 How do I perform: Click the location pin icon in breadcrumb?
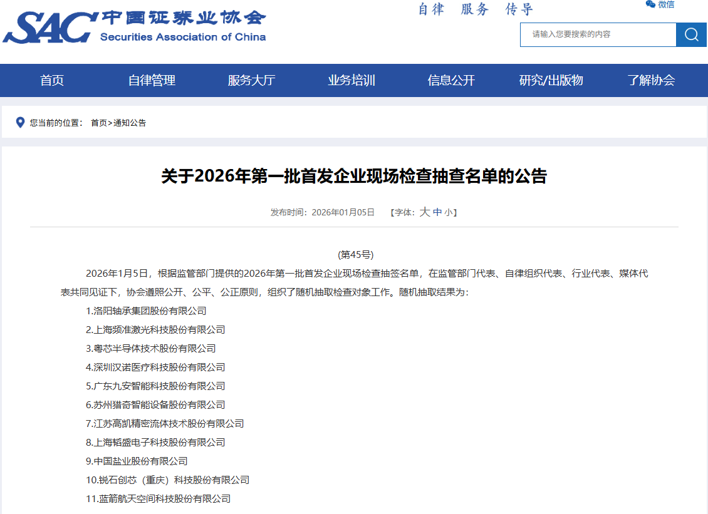tap(20, 123)
